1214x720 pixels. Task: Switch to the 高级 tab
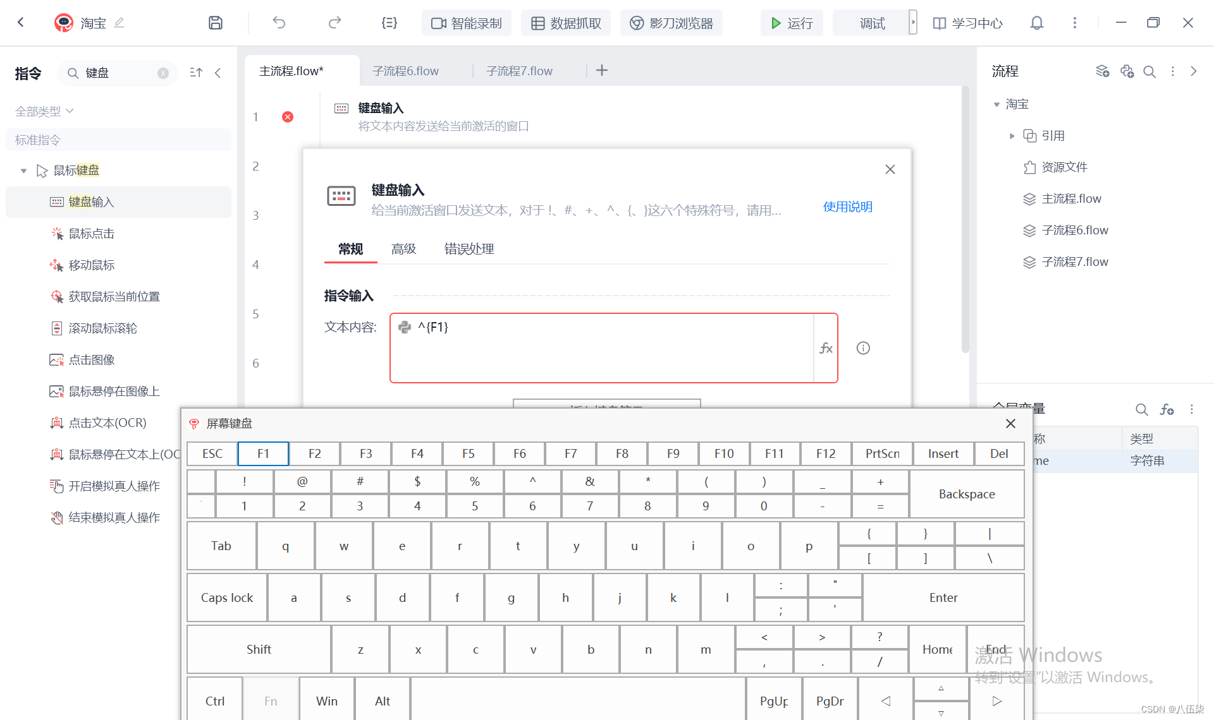403,249
